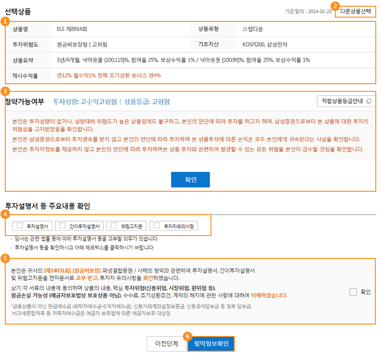The height and width of the screenshot is (355, 381).
Task: Tick the 위험고지문 checkbox
Action: coord(113,226)
